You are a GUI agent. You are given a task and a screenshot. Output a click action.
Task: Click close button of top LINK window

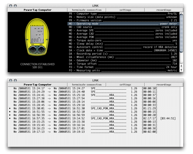coord(11,6)
